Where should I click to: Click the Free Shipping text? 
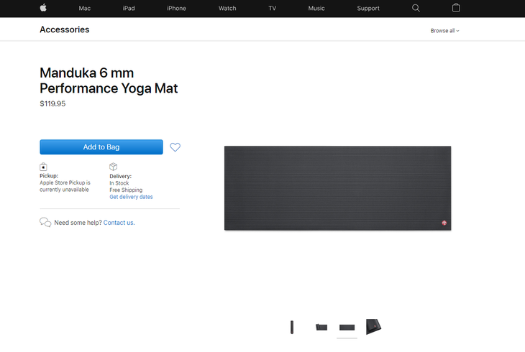pyautogui.click(x=126, y=190)
